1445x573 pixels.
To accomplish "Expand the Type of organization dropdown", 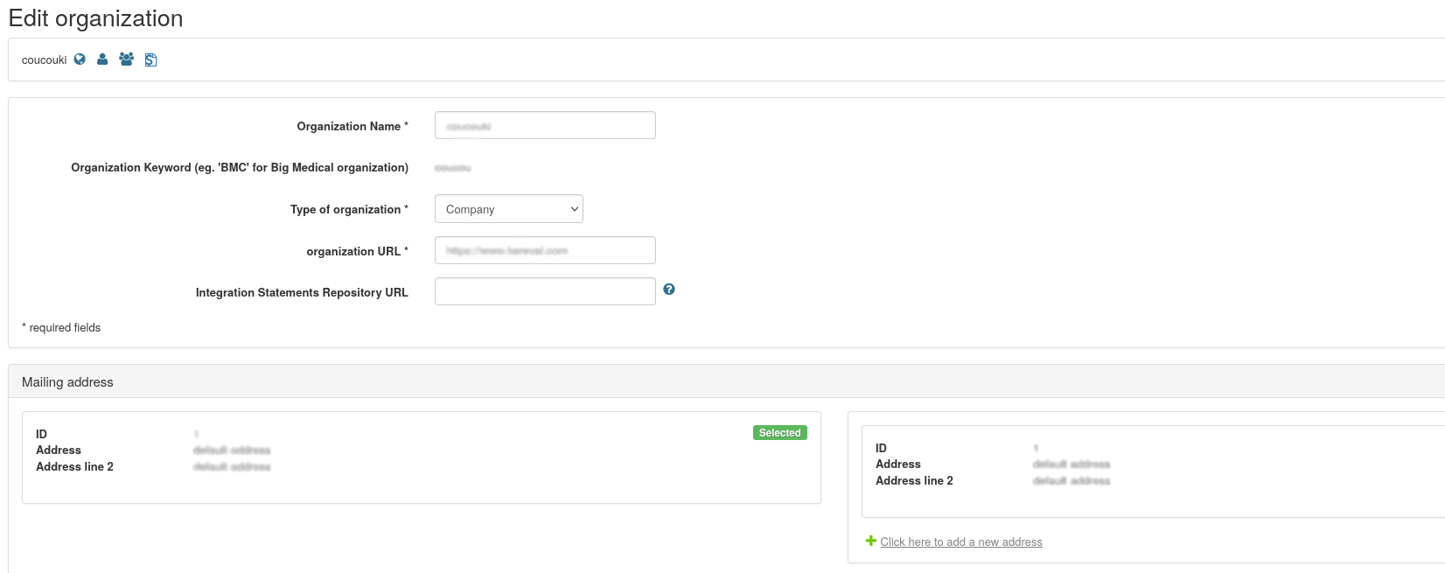I will point(508,209).
